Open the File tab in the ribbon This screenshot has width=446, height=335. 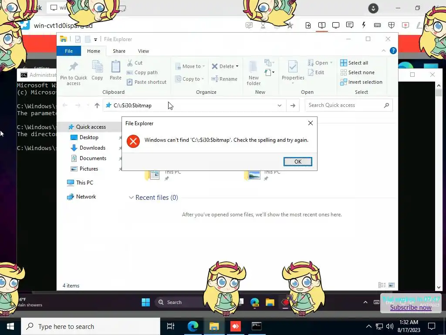pos(69,51)
